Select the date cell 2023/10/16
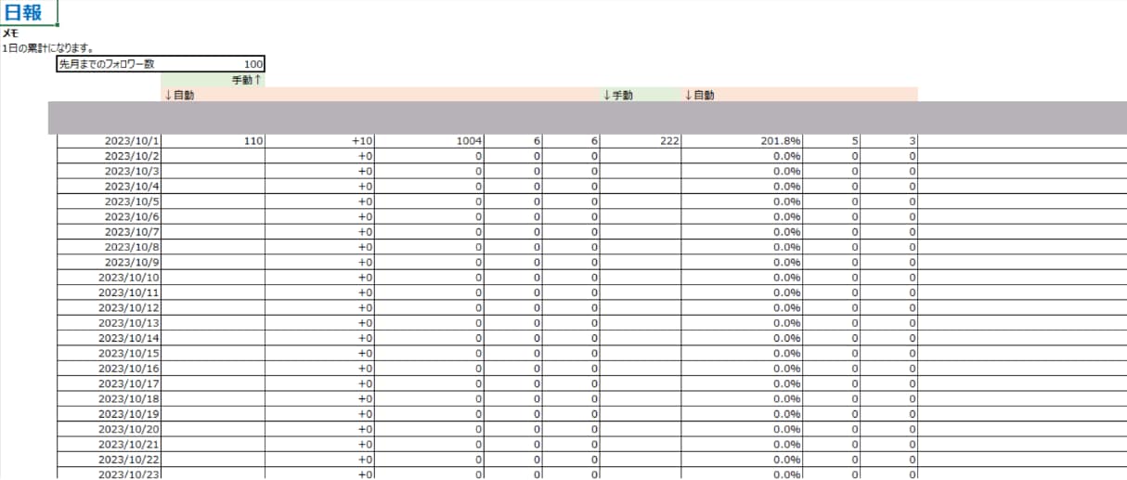The image size is (1127, 480). point(110,368)
